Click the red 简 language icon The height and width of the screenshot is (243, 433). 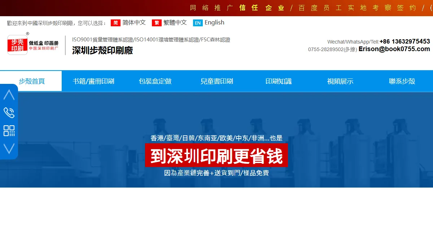[115, 23]
